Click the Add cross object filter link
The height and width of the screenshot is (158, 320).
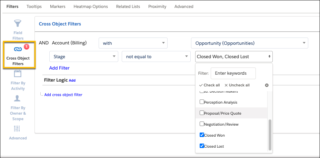point(63,95)
